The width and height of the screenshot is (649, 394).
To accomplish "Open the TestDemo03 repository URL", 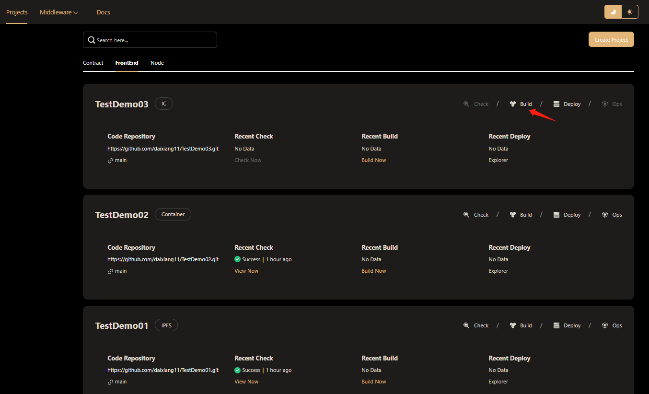I will click(163, 149).
